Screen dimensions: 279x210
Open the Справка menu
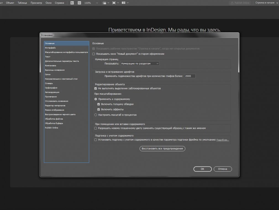click(59, 3)
